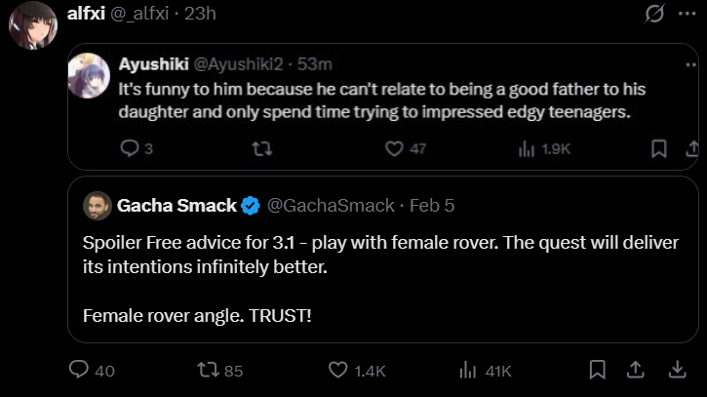Reply to Ayushiki's embedded tweet
707x397 pixels.
[130, 148]
